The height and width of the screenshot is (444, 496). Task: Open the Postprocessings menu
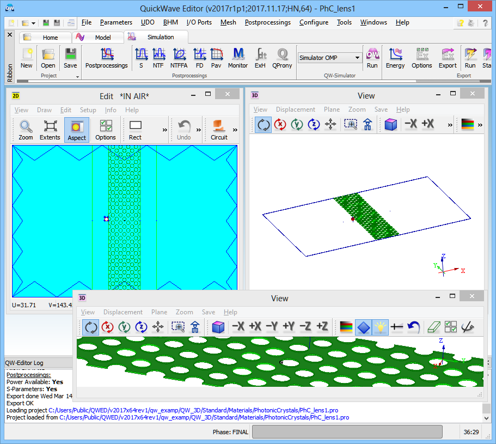point(267,22)
